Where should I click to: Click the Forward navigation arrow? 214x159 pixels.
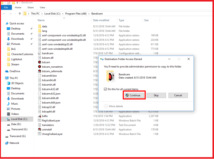point(10,14)
